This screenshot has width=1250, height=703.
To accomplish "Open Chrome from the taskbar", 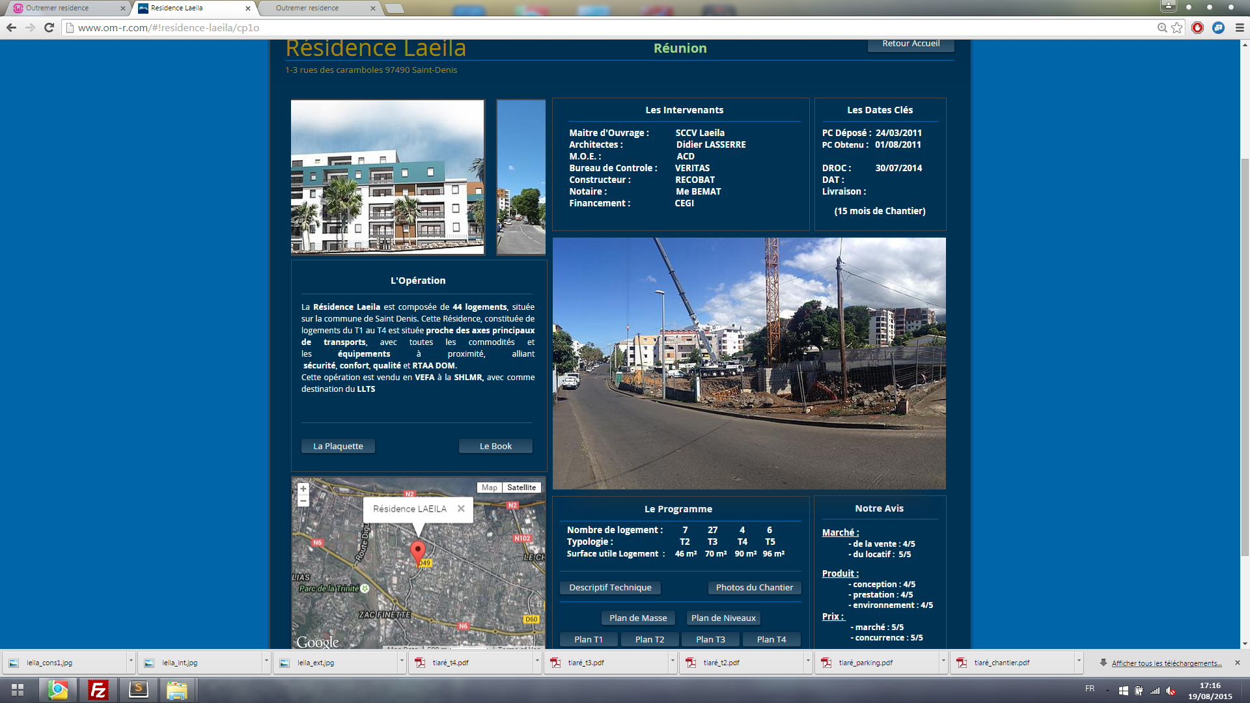I will coord(58,690).
